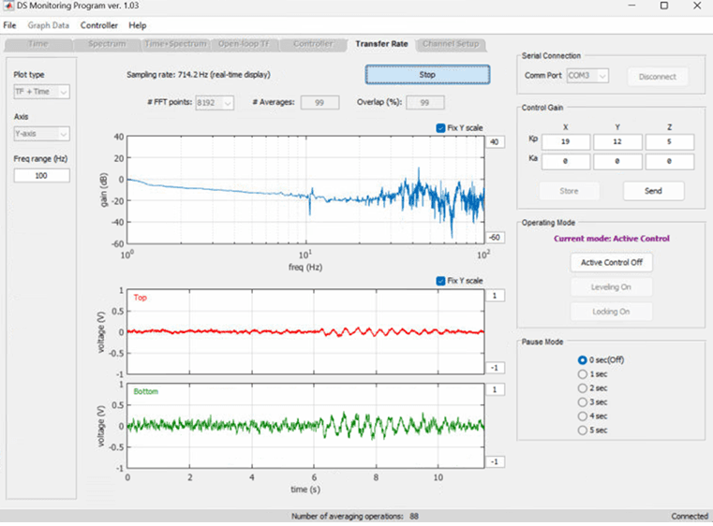Click the Disconnect button

[658, 77]
